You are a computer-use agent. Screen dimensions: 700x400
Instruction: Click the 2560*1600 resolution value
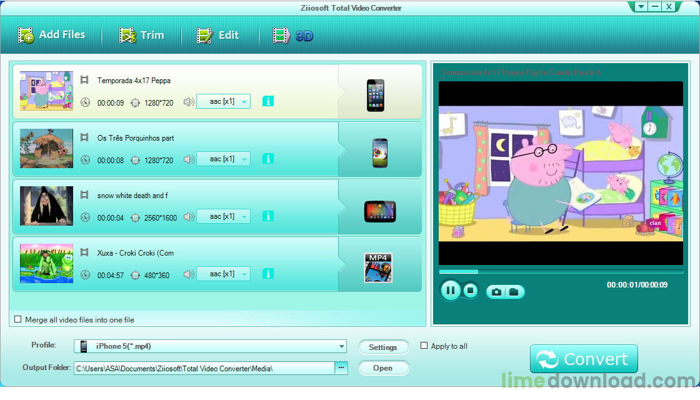161,218
